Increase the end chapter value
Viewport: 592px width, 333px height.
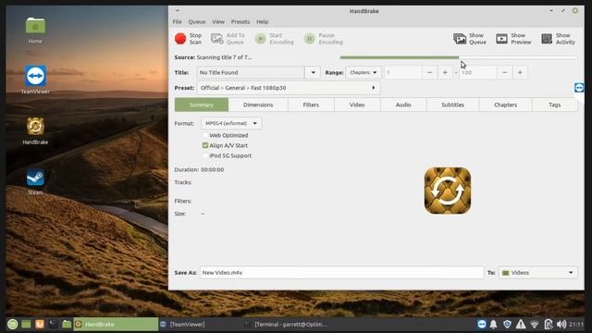(x=520, y=72)
